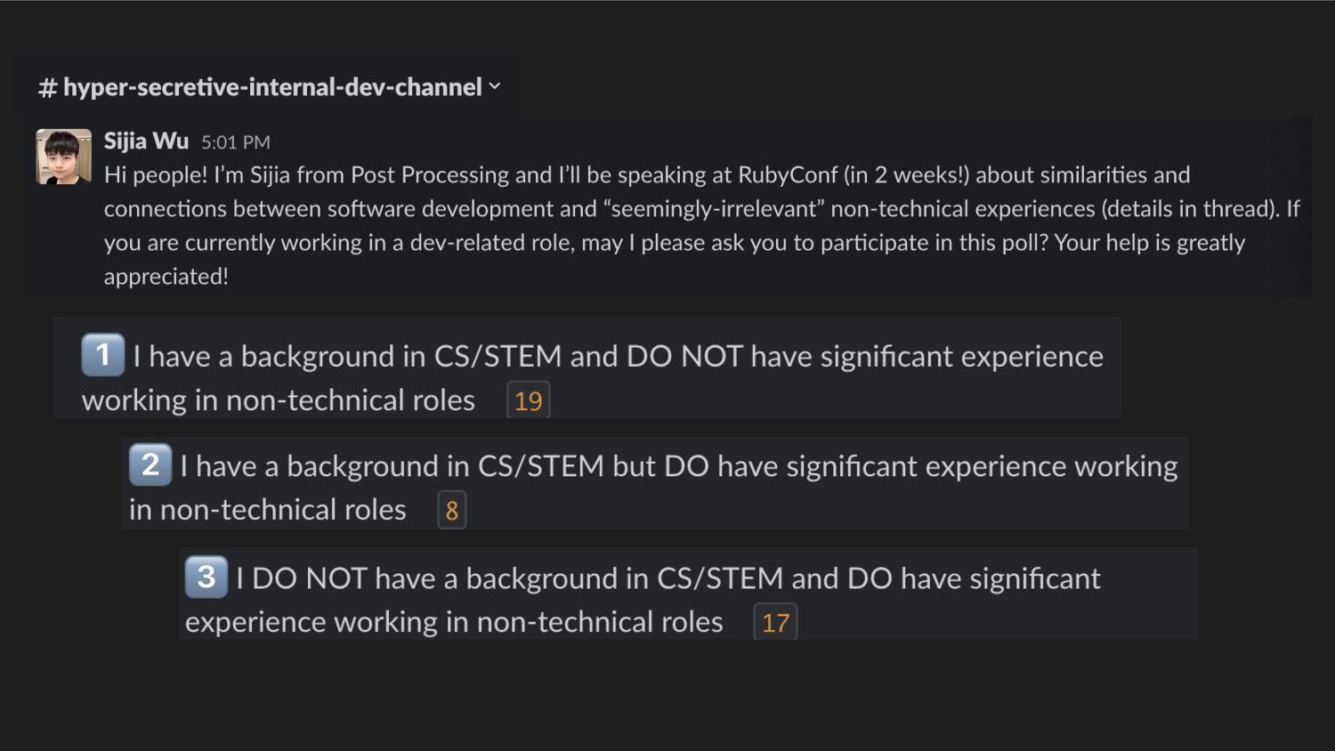The width and height of the screenshot is (1335, 751).
Task: Select poll option with CS/STEM and no non-technical experience
Action: point(587,367)
